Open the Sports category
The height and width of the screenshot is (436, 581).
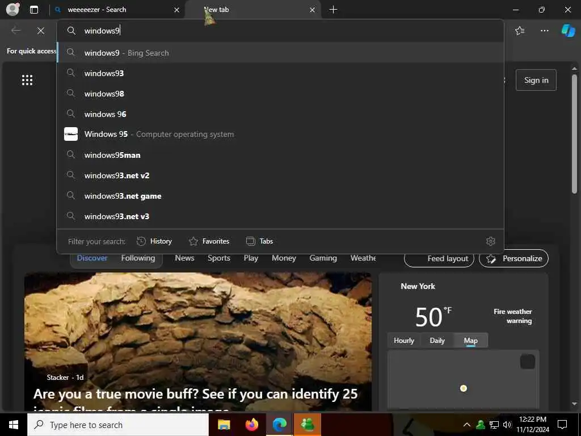coord(219,258)
